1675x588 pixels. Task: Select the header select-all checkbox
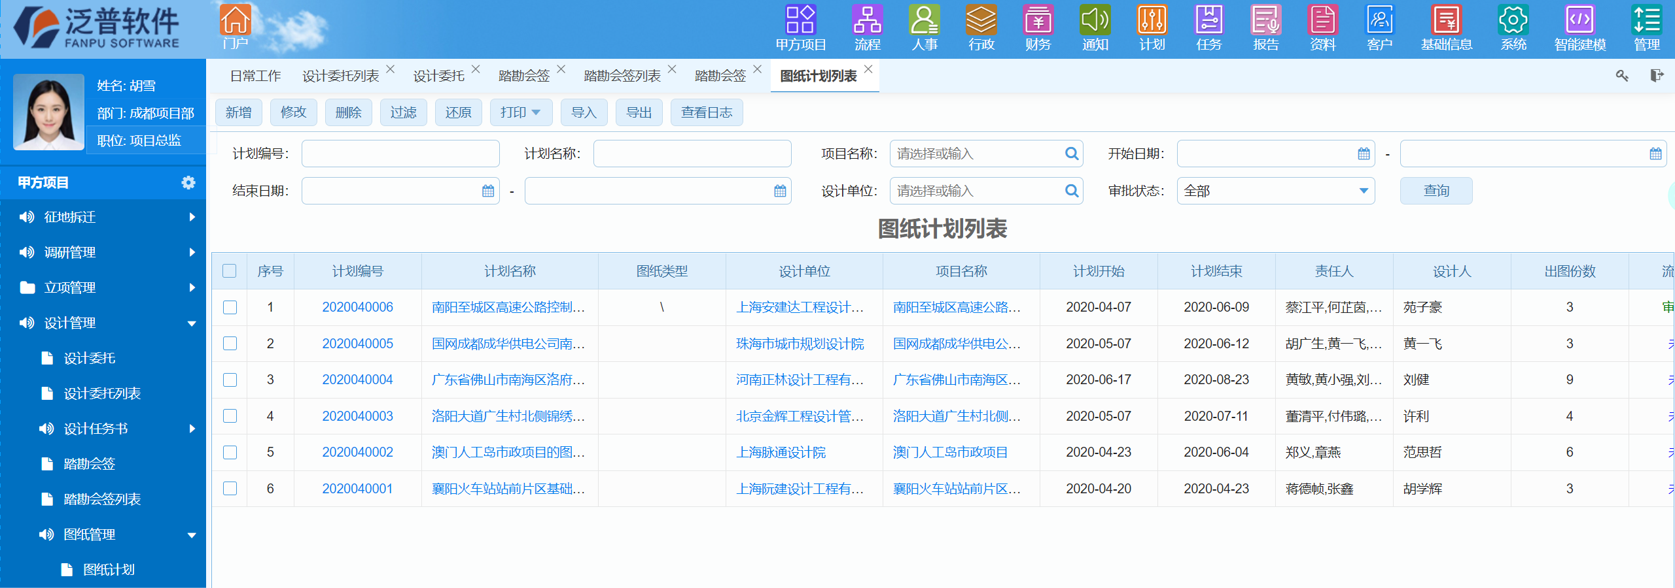coord(230,270)
